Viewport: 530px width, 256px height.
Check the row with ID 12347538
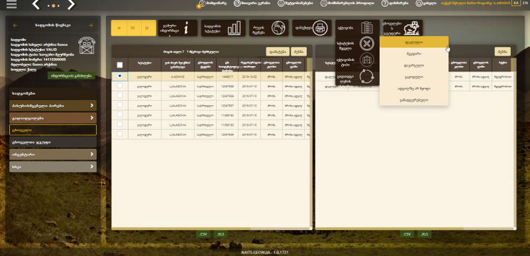[x=120, y=86]
